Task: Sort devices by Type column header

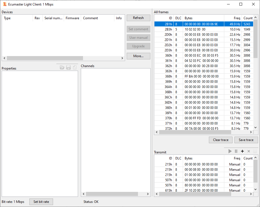Action: (18, 18)
